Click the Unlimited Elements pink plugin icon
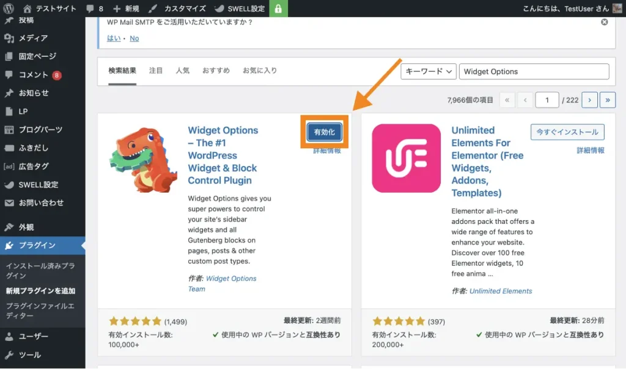Image resolution: width=626 pixels, height=369 pixels. (406, 158)
